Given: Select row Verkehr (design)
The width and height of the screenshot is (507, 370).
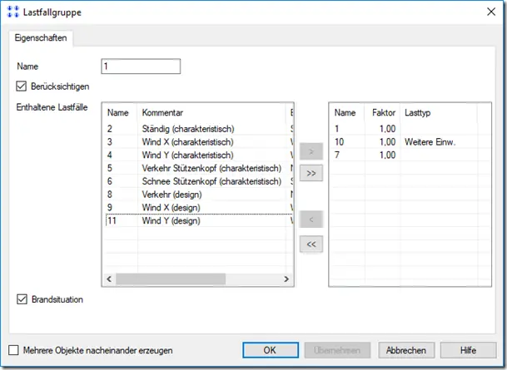Looking at the screenshot, I should tap(198, 195).
